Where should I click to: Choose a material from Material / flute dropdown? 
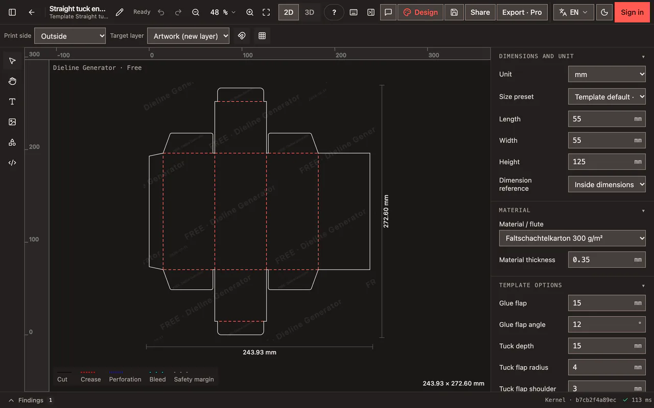[572, 238]
